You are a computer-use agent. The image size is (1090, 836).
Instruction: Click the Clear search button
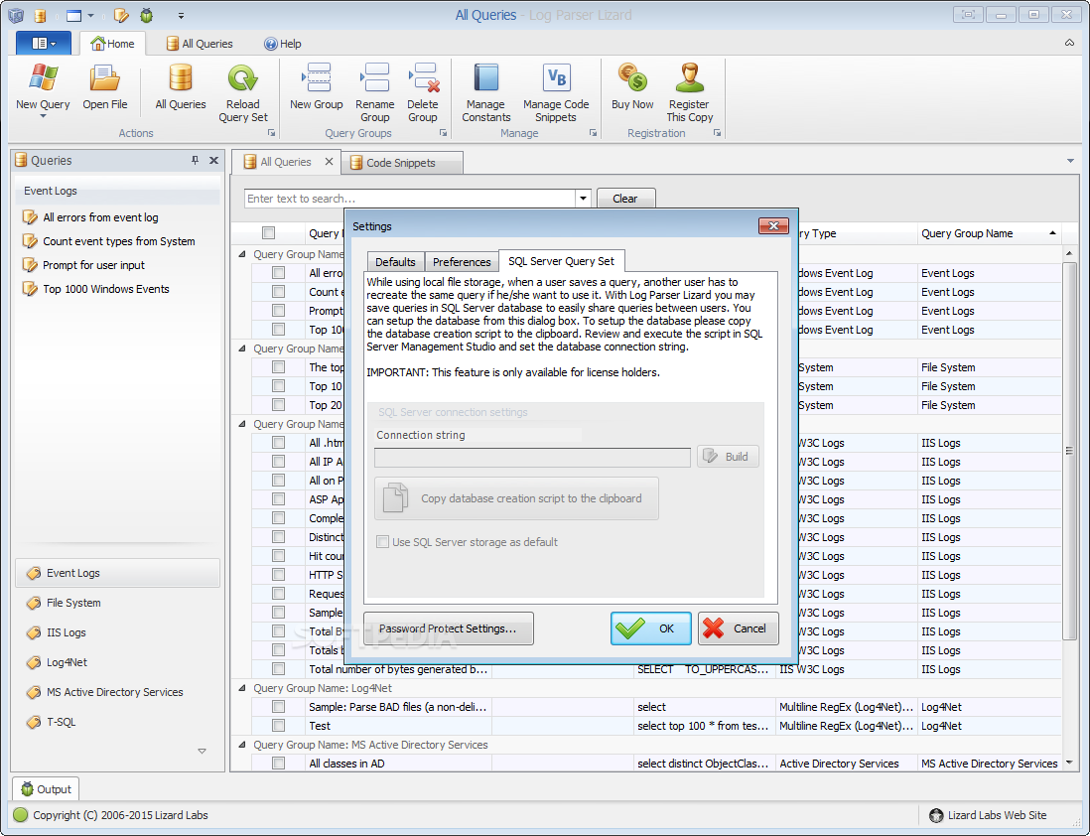(x=625, y=199)
